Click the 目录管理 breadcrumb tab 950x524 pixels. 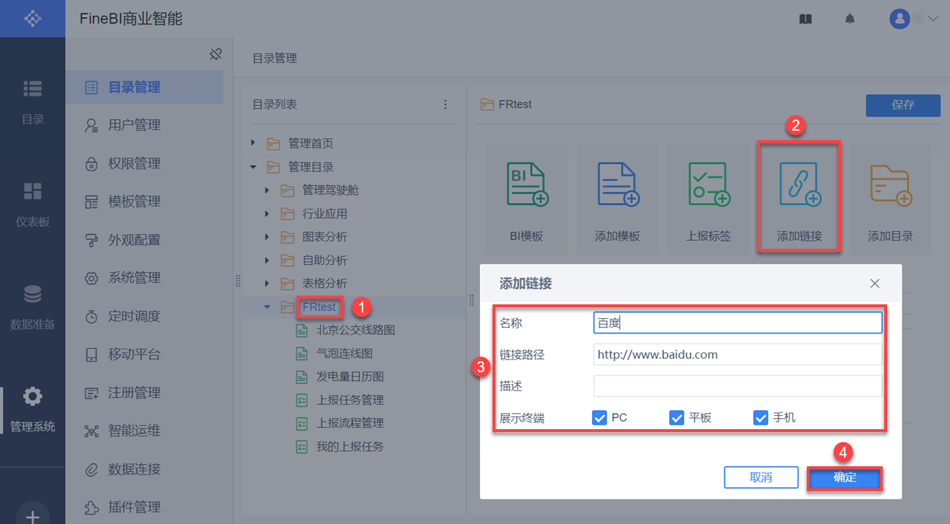click(275, 58)
